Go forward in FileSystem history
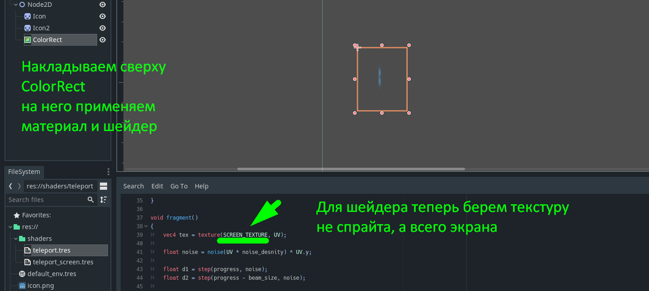 click(x=19, y=186)
